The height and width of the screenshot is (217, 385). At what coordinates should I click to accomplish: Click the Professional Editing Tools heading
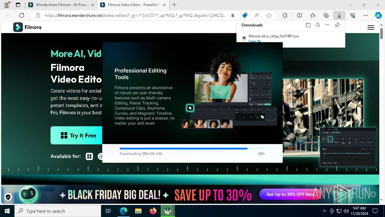point(140,74)
